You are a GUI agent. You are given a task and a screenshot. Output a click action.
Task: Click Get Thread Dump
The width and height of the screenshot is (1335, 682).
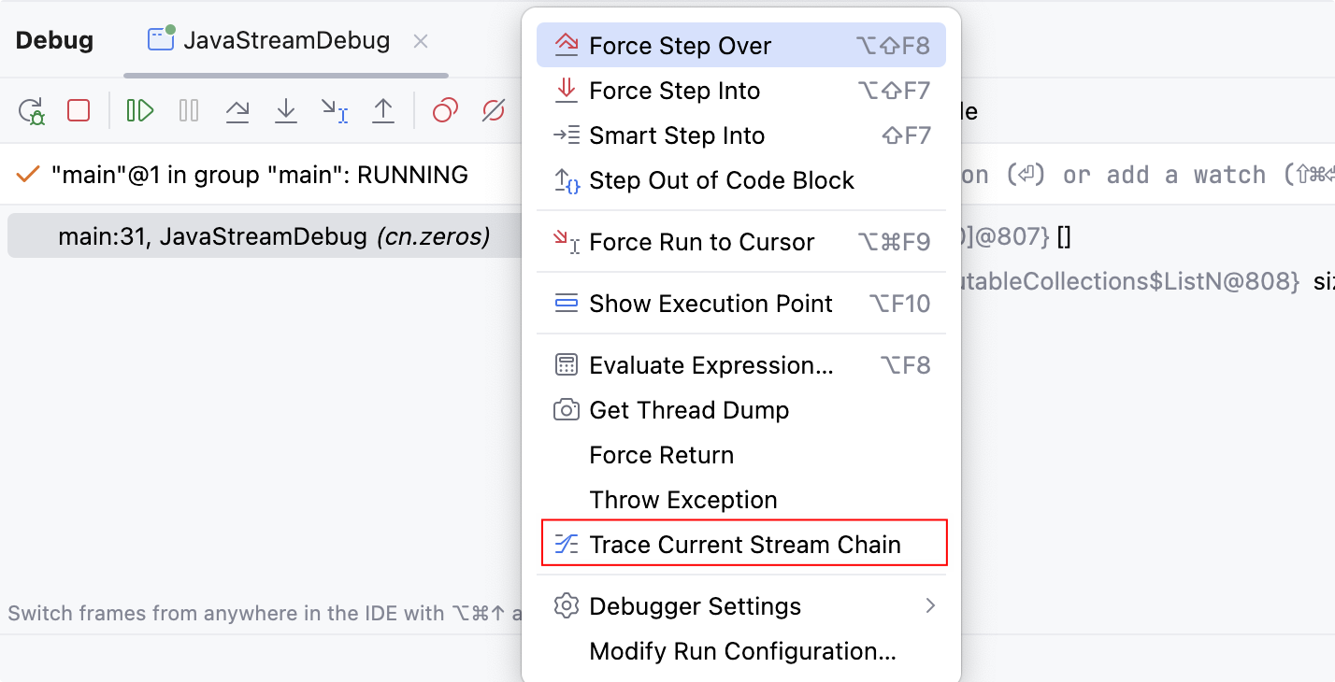coord(689,409)
